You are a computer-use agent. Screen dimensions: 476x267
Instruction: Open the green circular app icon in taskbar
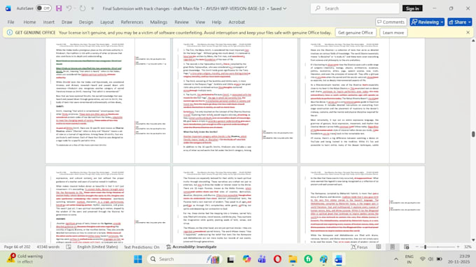tap(308, 259)
